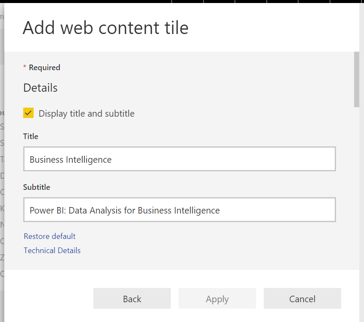Image resolution: width=364 pixels, height=322 pixels.
Task: Click the "Add web content tile" heading
Action: point(105,28)
